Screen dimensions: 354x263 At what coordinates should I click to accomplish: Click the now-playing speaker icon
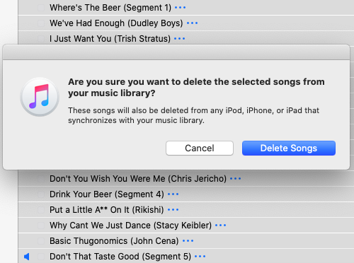coord(27,257)
